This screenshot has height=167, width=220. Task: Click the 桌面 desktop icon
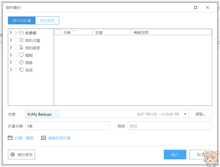(21, 70)
